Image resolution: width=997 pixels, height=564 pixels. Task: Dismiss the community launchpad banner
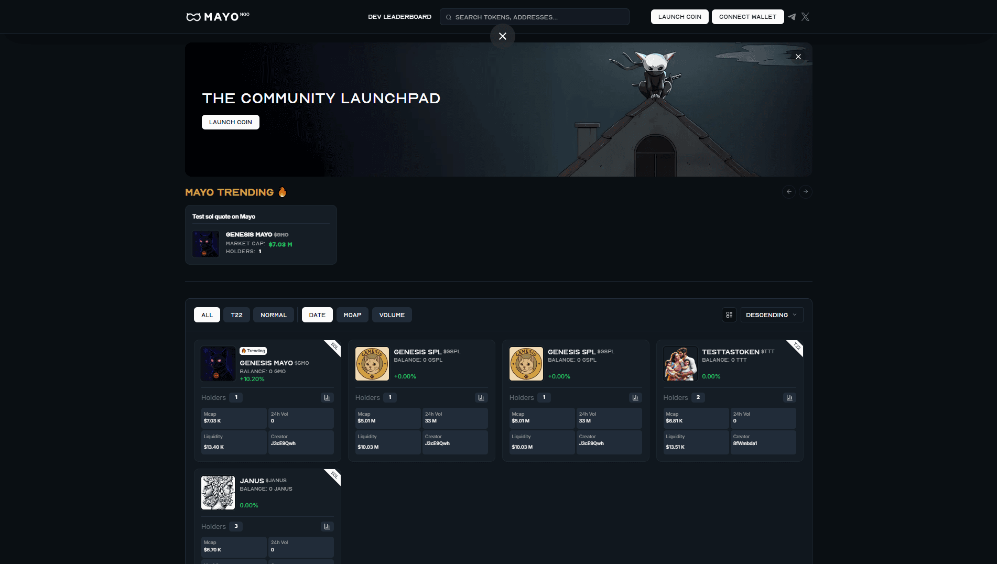[x=798, y=57]
